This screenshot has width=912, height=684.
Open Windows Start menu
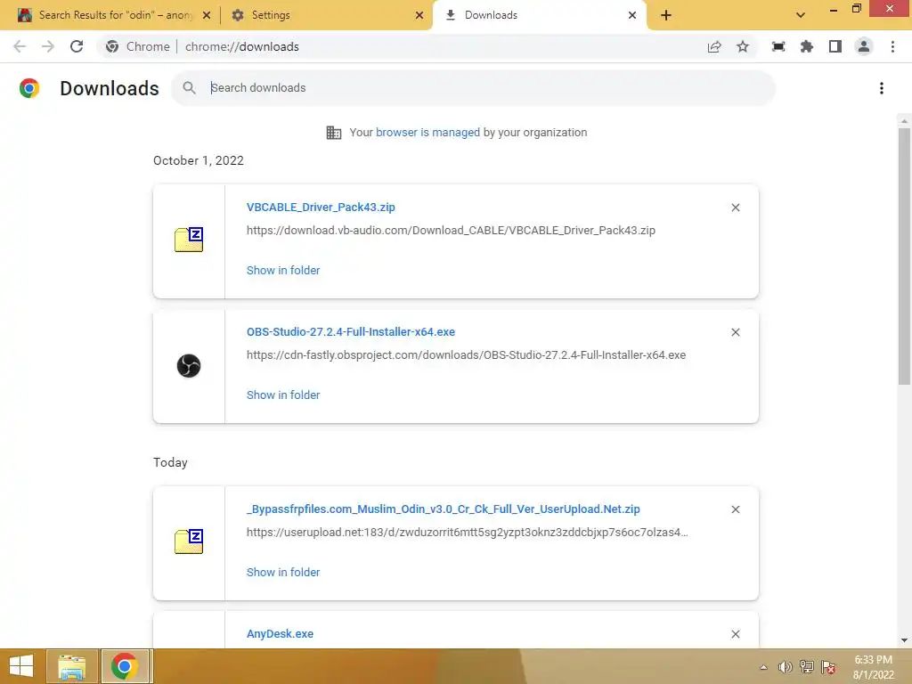(21, 666)
